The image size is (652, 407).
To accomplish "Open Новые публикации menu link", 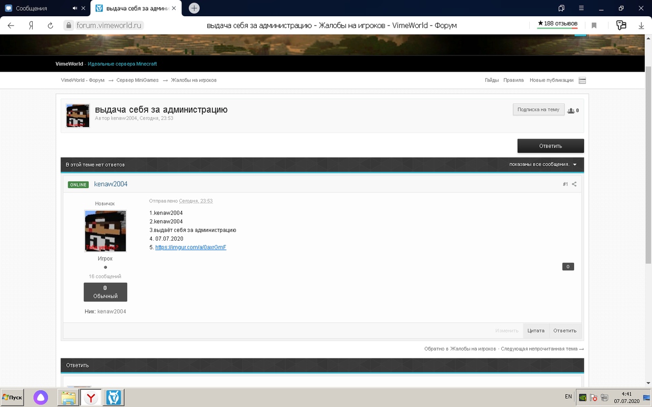I will 552,80.
